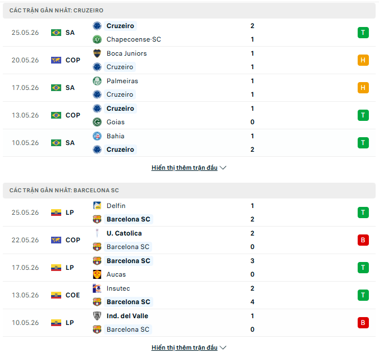Click the Ecuador flag for 13.05.26 COE match

point(56,295)
